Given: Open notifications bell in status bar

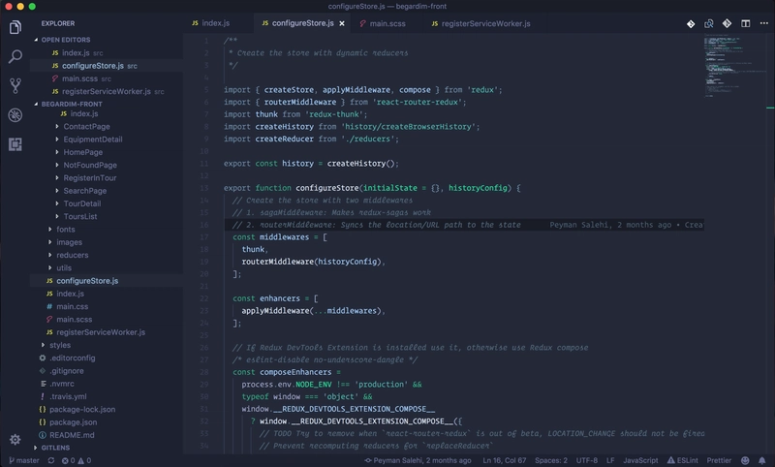Looking at the screenshot, I should 762,460.
